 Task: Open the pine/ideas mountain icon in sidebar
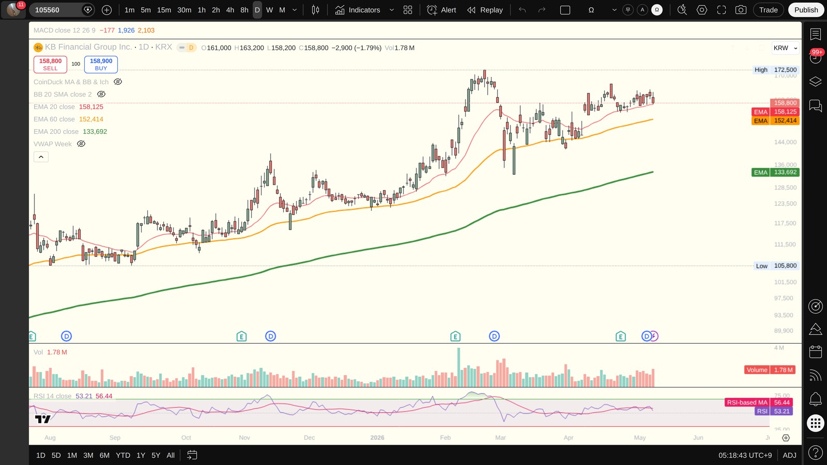[x=816, y=329]
